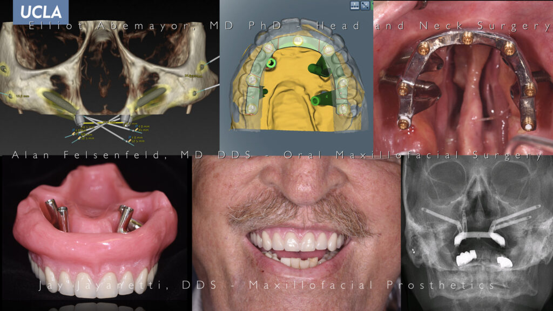The height and width of the screenshot is (311, 553).
Task: Click the 18.5 mm measurement label
Action: [x=22, y=96]
